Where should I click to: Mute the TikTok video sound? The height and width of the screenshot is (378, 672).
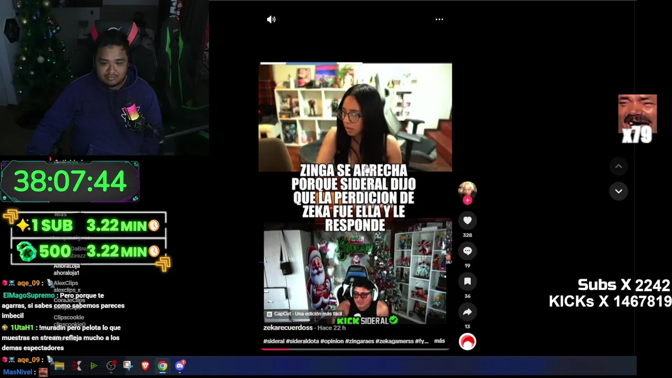271,19
